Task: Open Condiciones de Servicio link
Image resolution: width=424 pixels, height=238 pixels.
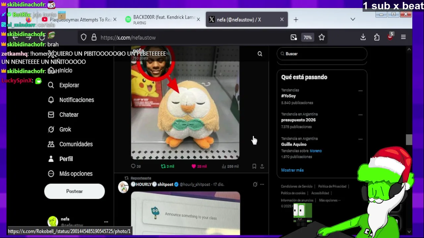Action: point(296,186)
